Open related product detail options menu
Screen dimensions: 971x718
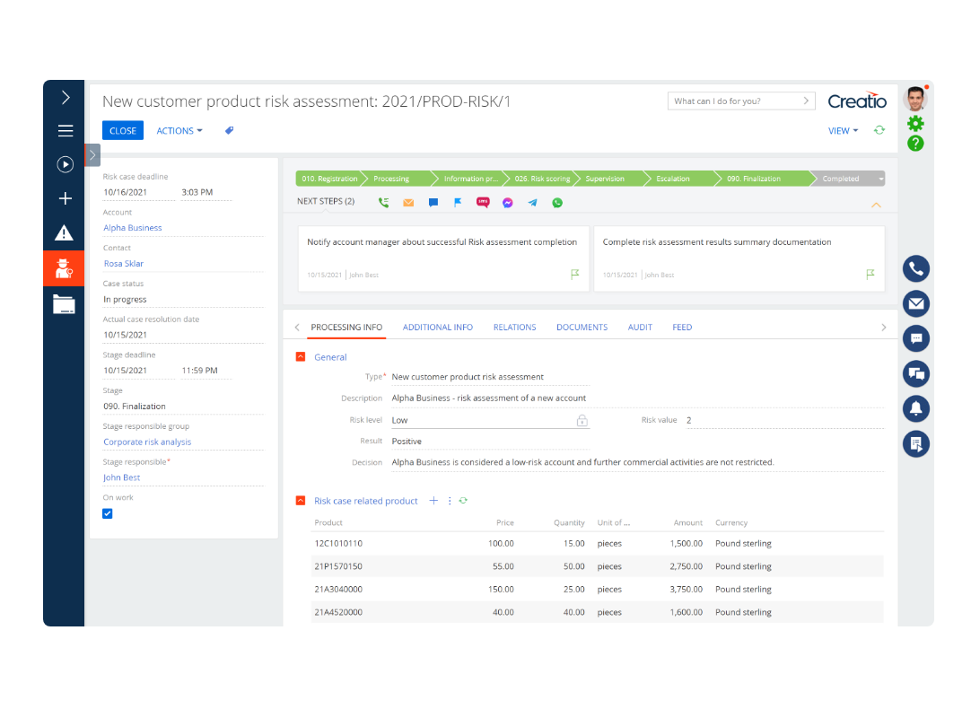coord(450,501)
